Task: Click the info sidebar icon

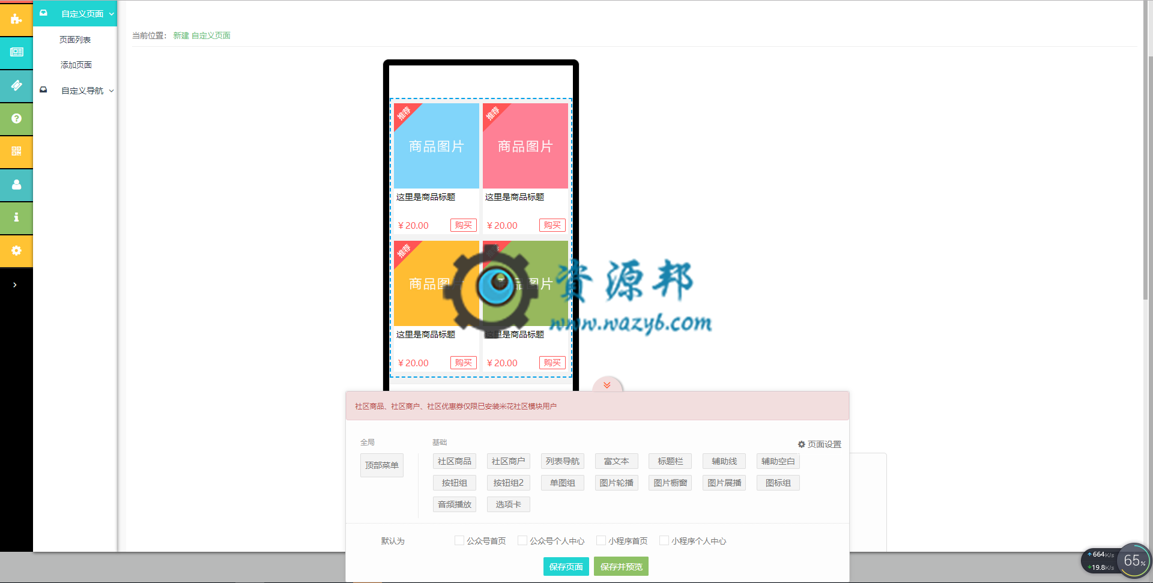Action: click(16, 217)
